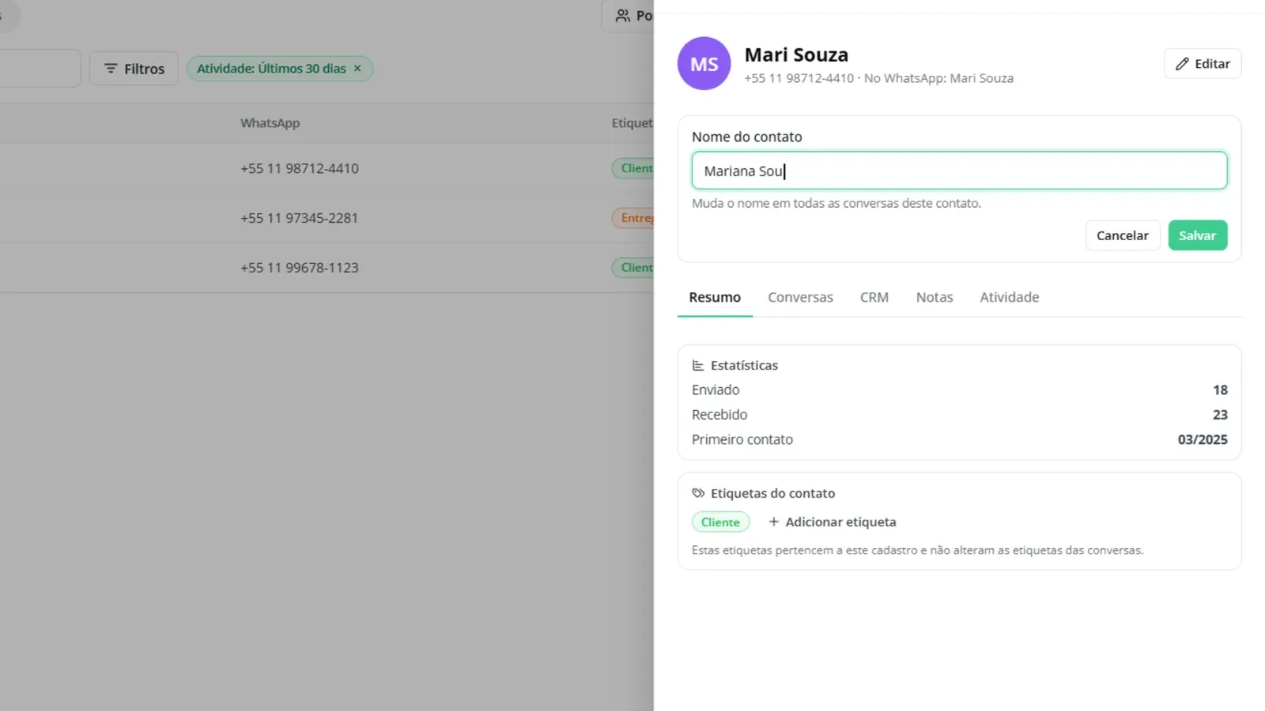Image resolution: width=1265 pixels, height=711 pixels.
Task: Select the row with +55 11 98712-4410
Action: click(327, 168)
